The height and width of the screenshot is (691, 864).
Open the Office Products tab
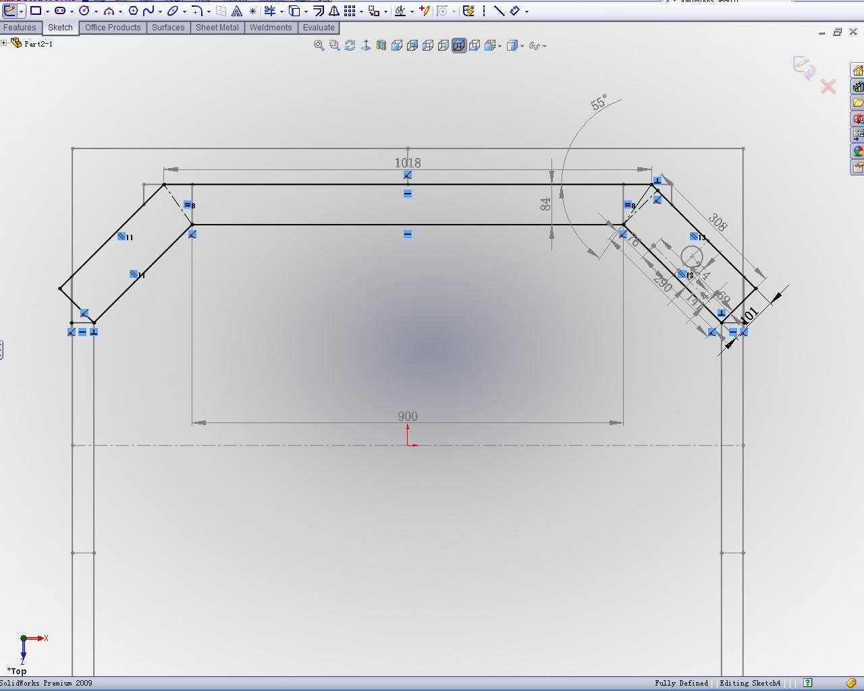pos(113,28)
